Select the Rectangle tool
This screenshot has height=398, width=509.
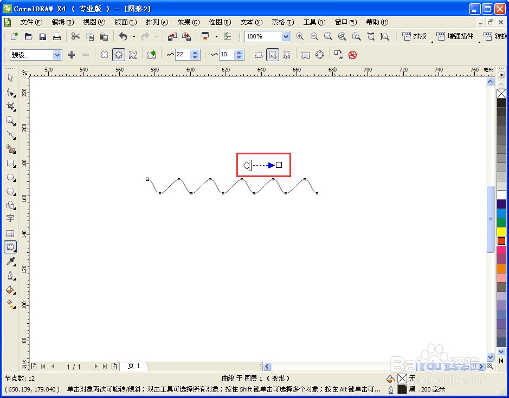[10, 163]
